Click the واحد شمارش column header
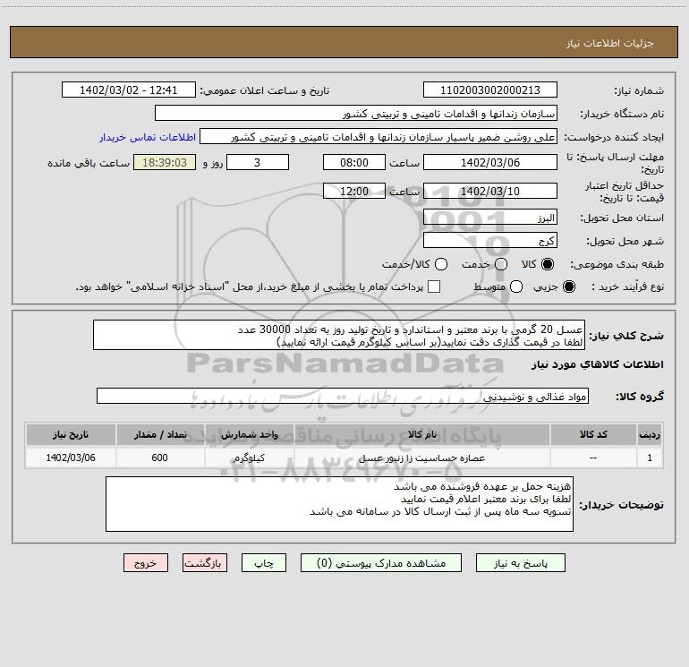Screen dimensions: 689x667 pos(249,434)
